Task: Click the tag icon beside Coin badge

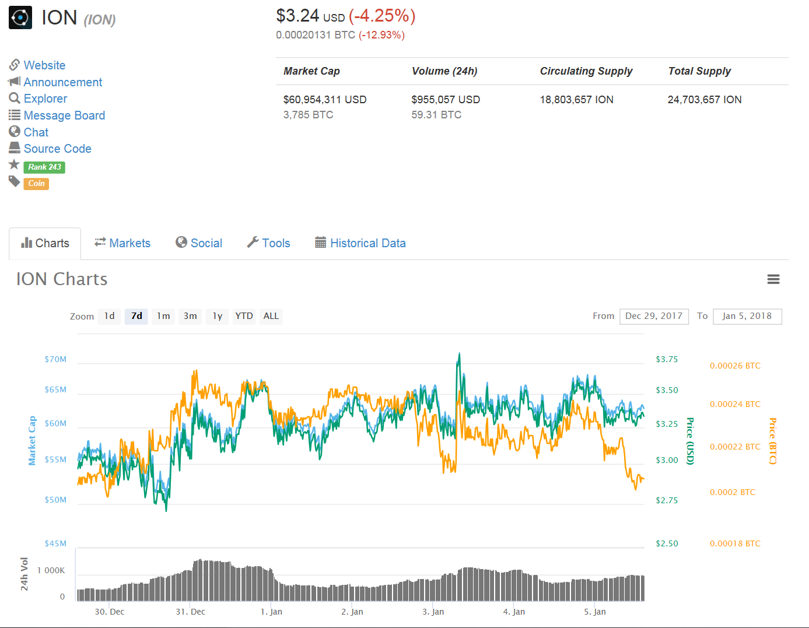Action: pyautogui.click(x=15, y=181)
